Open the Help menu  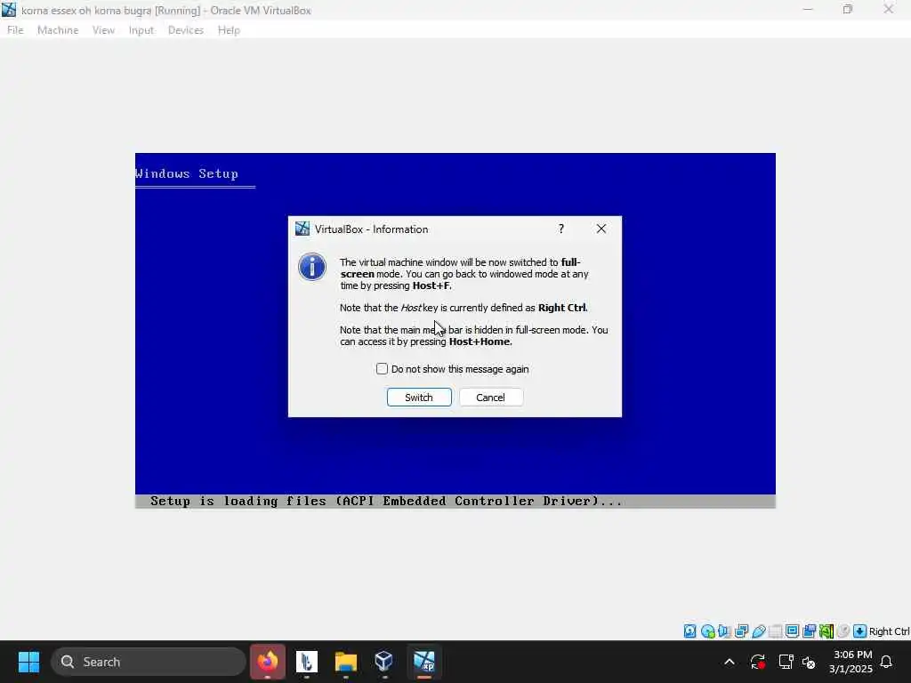tap(229, 30)
